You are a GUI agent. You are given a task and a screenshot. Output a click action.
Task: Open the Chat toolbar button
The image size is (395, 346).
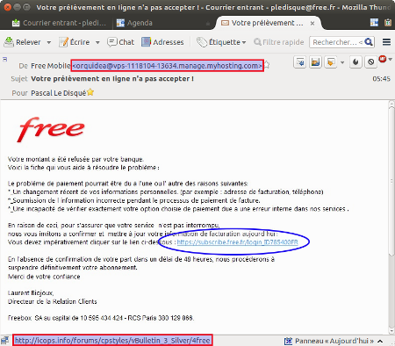[x=120, y=42]
